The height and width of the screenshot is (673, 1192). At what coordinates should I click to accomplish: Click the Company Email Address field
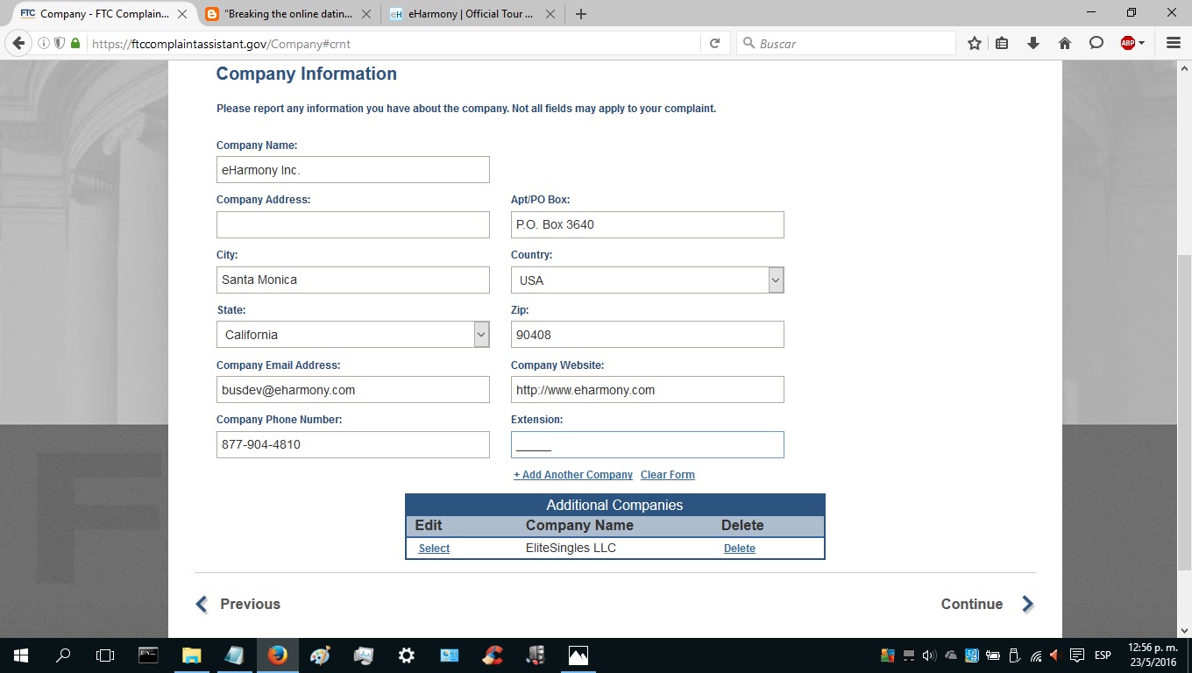tap(353, 389)
